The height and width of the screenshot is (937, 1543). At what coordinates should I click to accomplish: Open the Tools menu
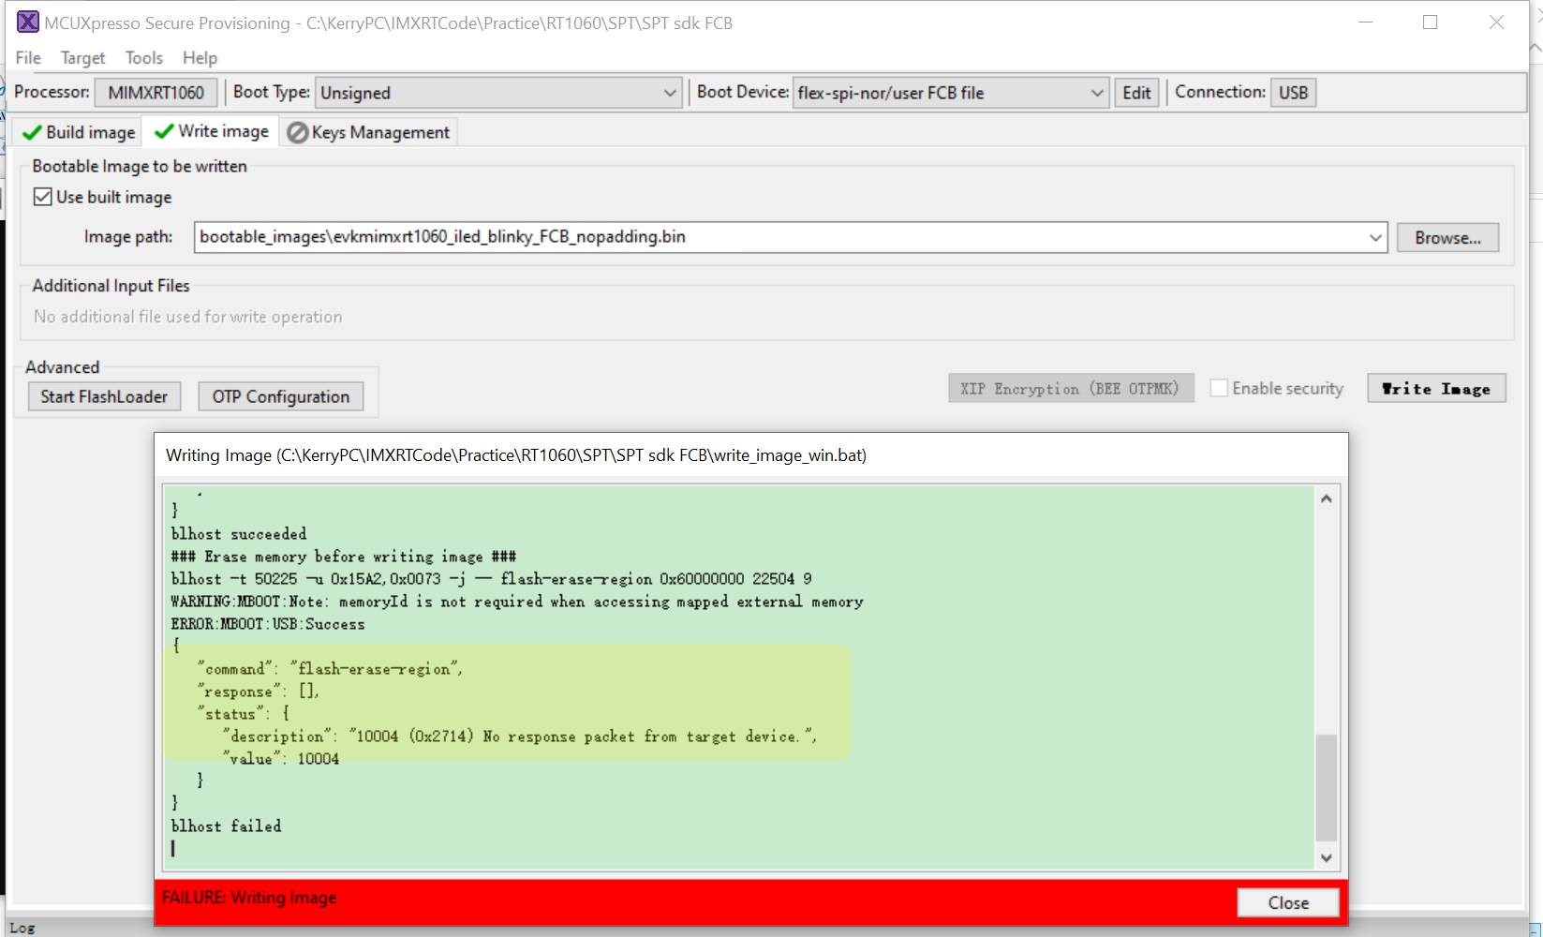tap(142, 57)
